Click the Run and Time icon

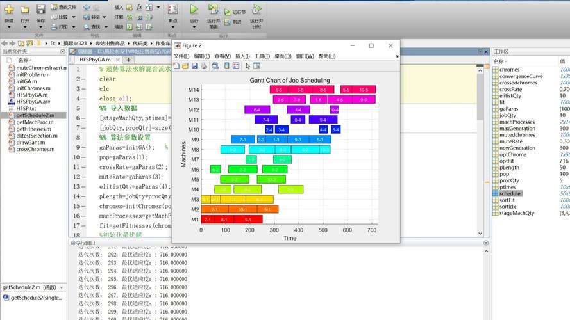(256, 10)
